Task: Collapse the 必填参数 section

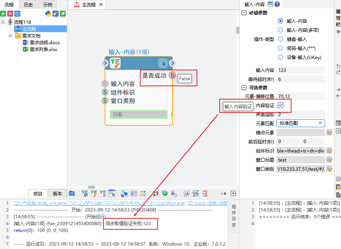Action: pyautogui.click(x=244, y=12)
